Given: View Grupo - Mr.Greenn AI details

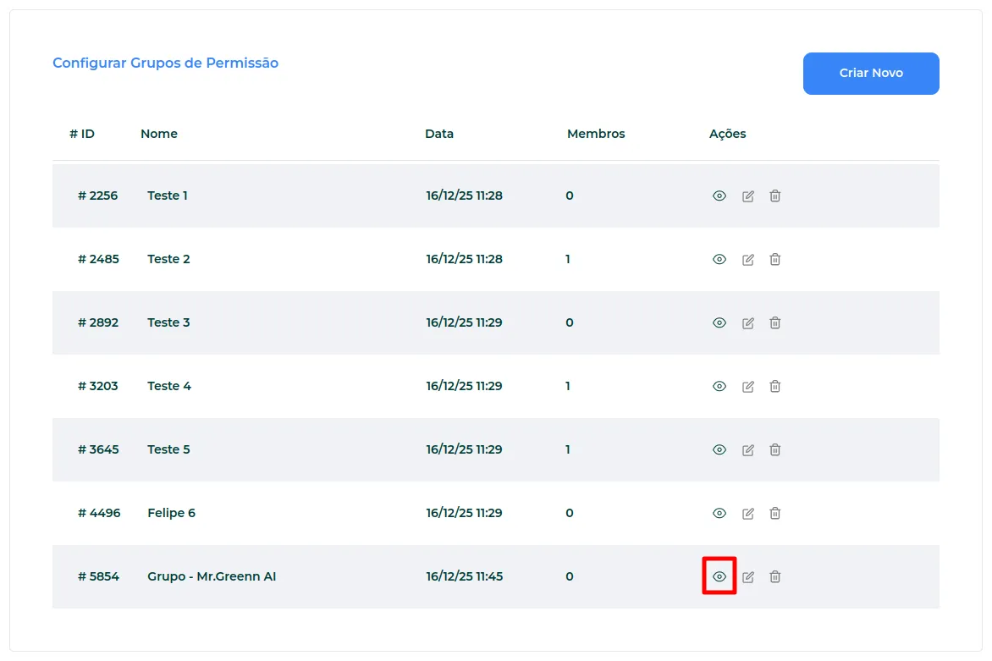Looking at the screenshot, I should click(x=719, y=576).
